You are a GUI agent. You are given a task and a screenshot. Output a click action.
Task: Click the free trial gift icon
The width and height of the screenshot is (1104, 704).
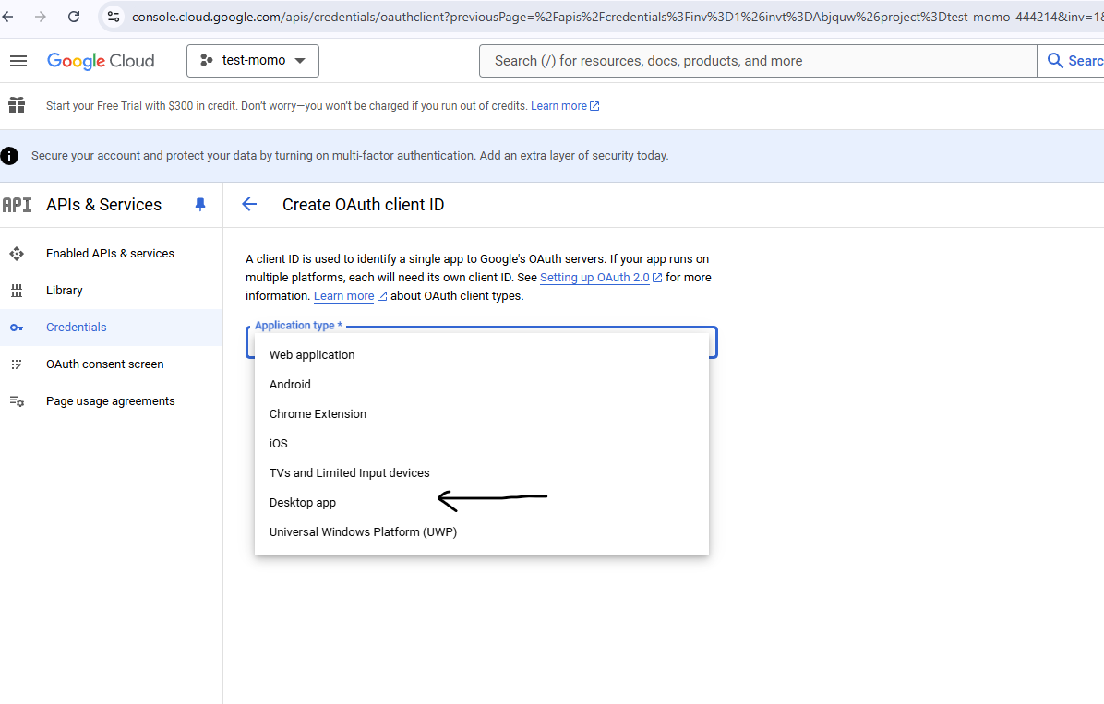pos(17,105)
